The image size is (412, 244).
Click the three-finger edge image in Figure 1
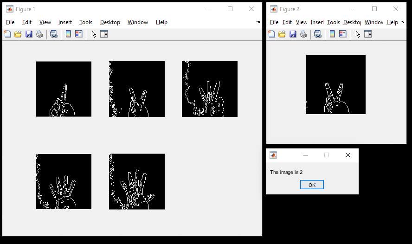[210, 89]
